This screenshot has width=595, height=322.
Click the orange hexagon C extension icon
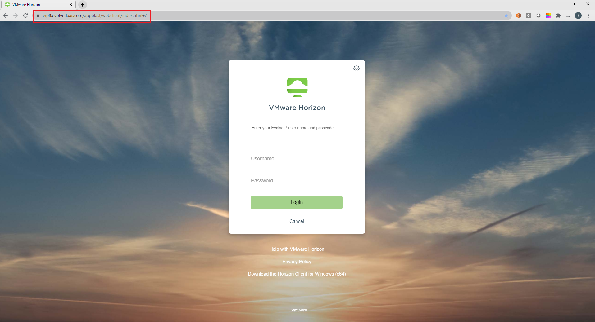519,15
